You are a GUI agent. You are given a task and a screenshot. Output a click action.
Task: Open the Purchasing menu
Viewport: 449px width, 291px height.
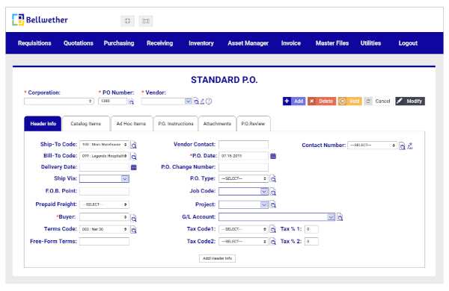(119, 43)
